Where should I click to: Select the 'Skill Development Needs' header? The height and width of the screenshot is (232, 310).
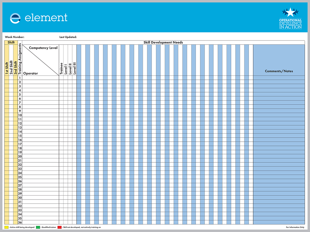163,42
